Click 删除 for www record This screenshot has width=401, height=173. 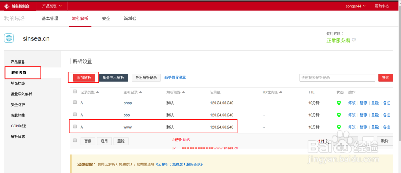coord(375,127)
